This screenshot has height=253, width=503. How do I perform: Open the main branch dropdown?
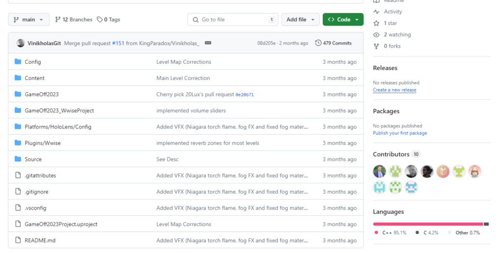pyautogui.click(x=28, y=20)
